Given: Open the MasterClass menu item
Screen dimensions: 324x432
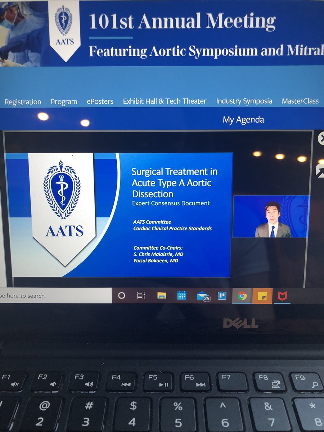Looking at the screenshot, I should (300, 101).
